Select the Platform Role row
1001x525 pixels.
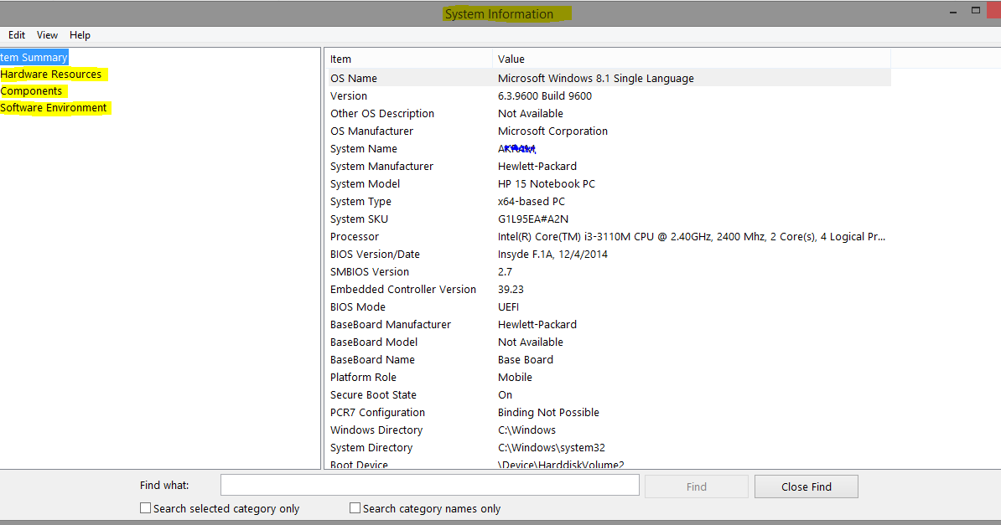pyautogui.click(x=608, y=377)
